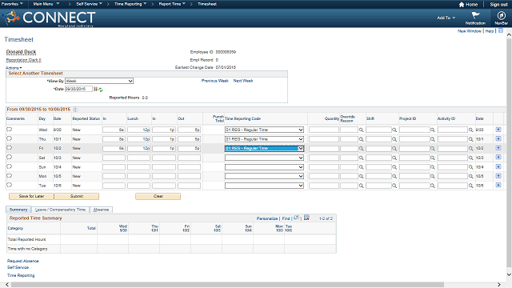Open Time Reporting Code dropdown for Sat 10/3
The width and height of the screenshot is (512, 288).
click(264, 158)
